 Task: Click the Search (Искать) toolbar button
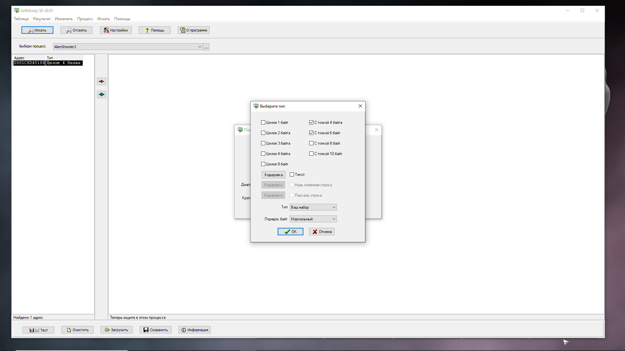(x=37, y=30)
